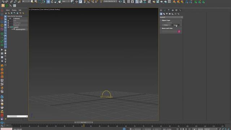Open the selection filter dropdown
The width and height of the screenshot is (231, 130).
tap(26, 1)
